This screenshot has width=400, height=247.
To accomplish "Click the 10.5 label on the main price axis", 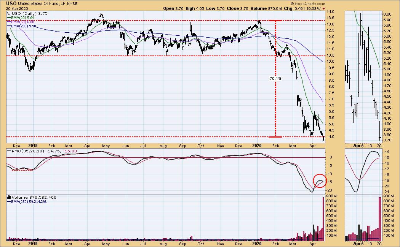I will click(331, 55).
